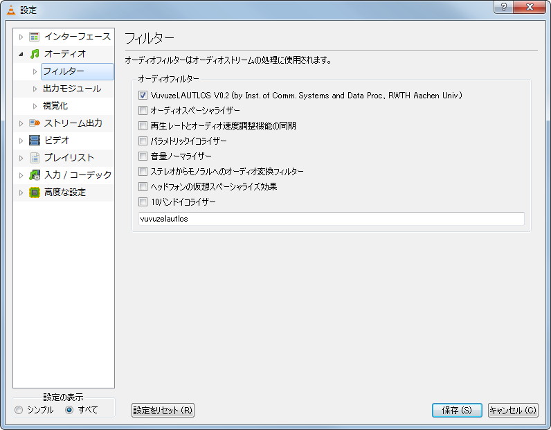This screenshot has height=430, width=551.
Task: Select the シンプル radio button
Action: tap(19, 410)
